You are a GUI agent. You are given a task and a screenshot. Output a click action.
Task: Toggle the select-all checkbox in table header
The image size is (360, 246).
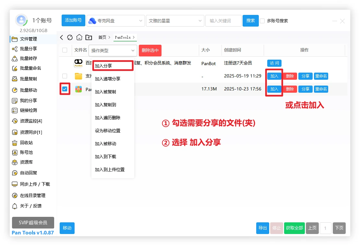(65, 50)
